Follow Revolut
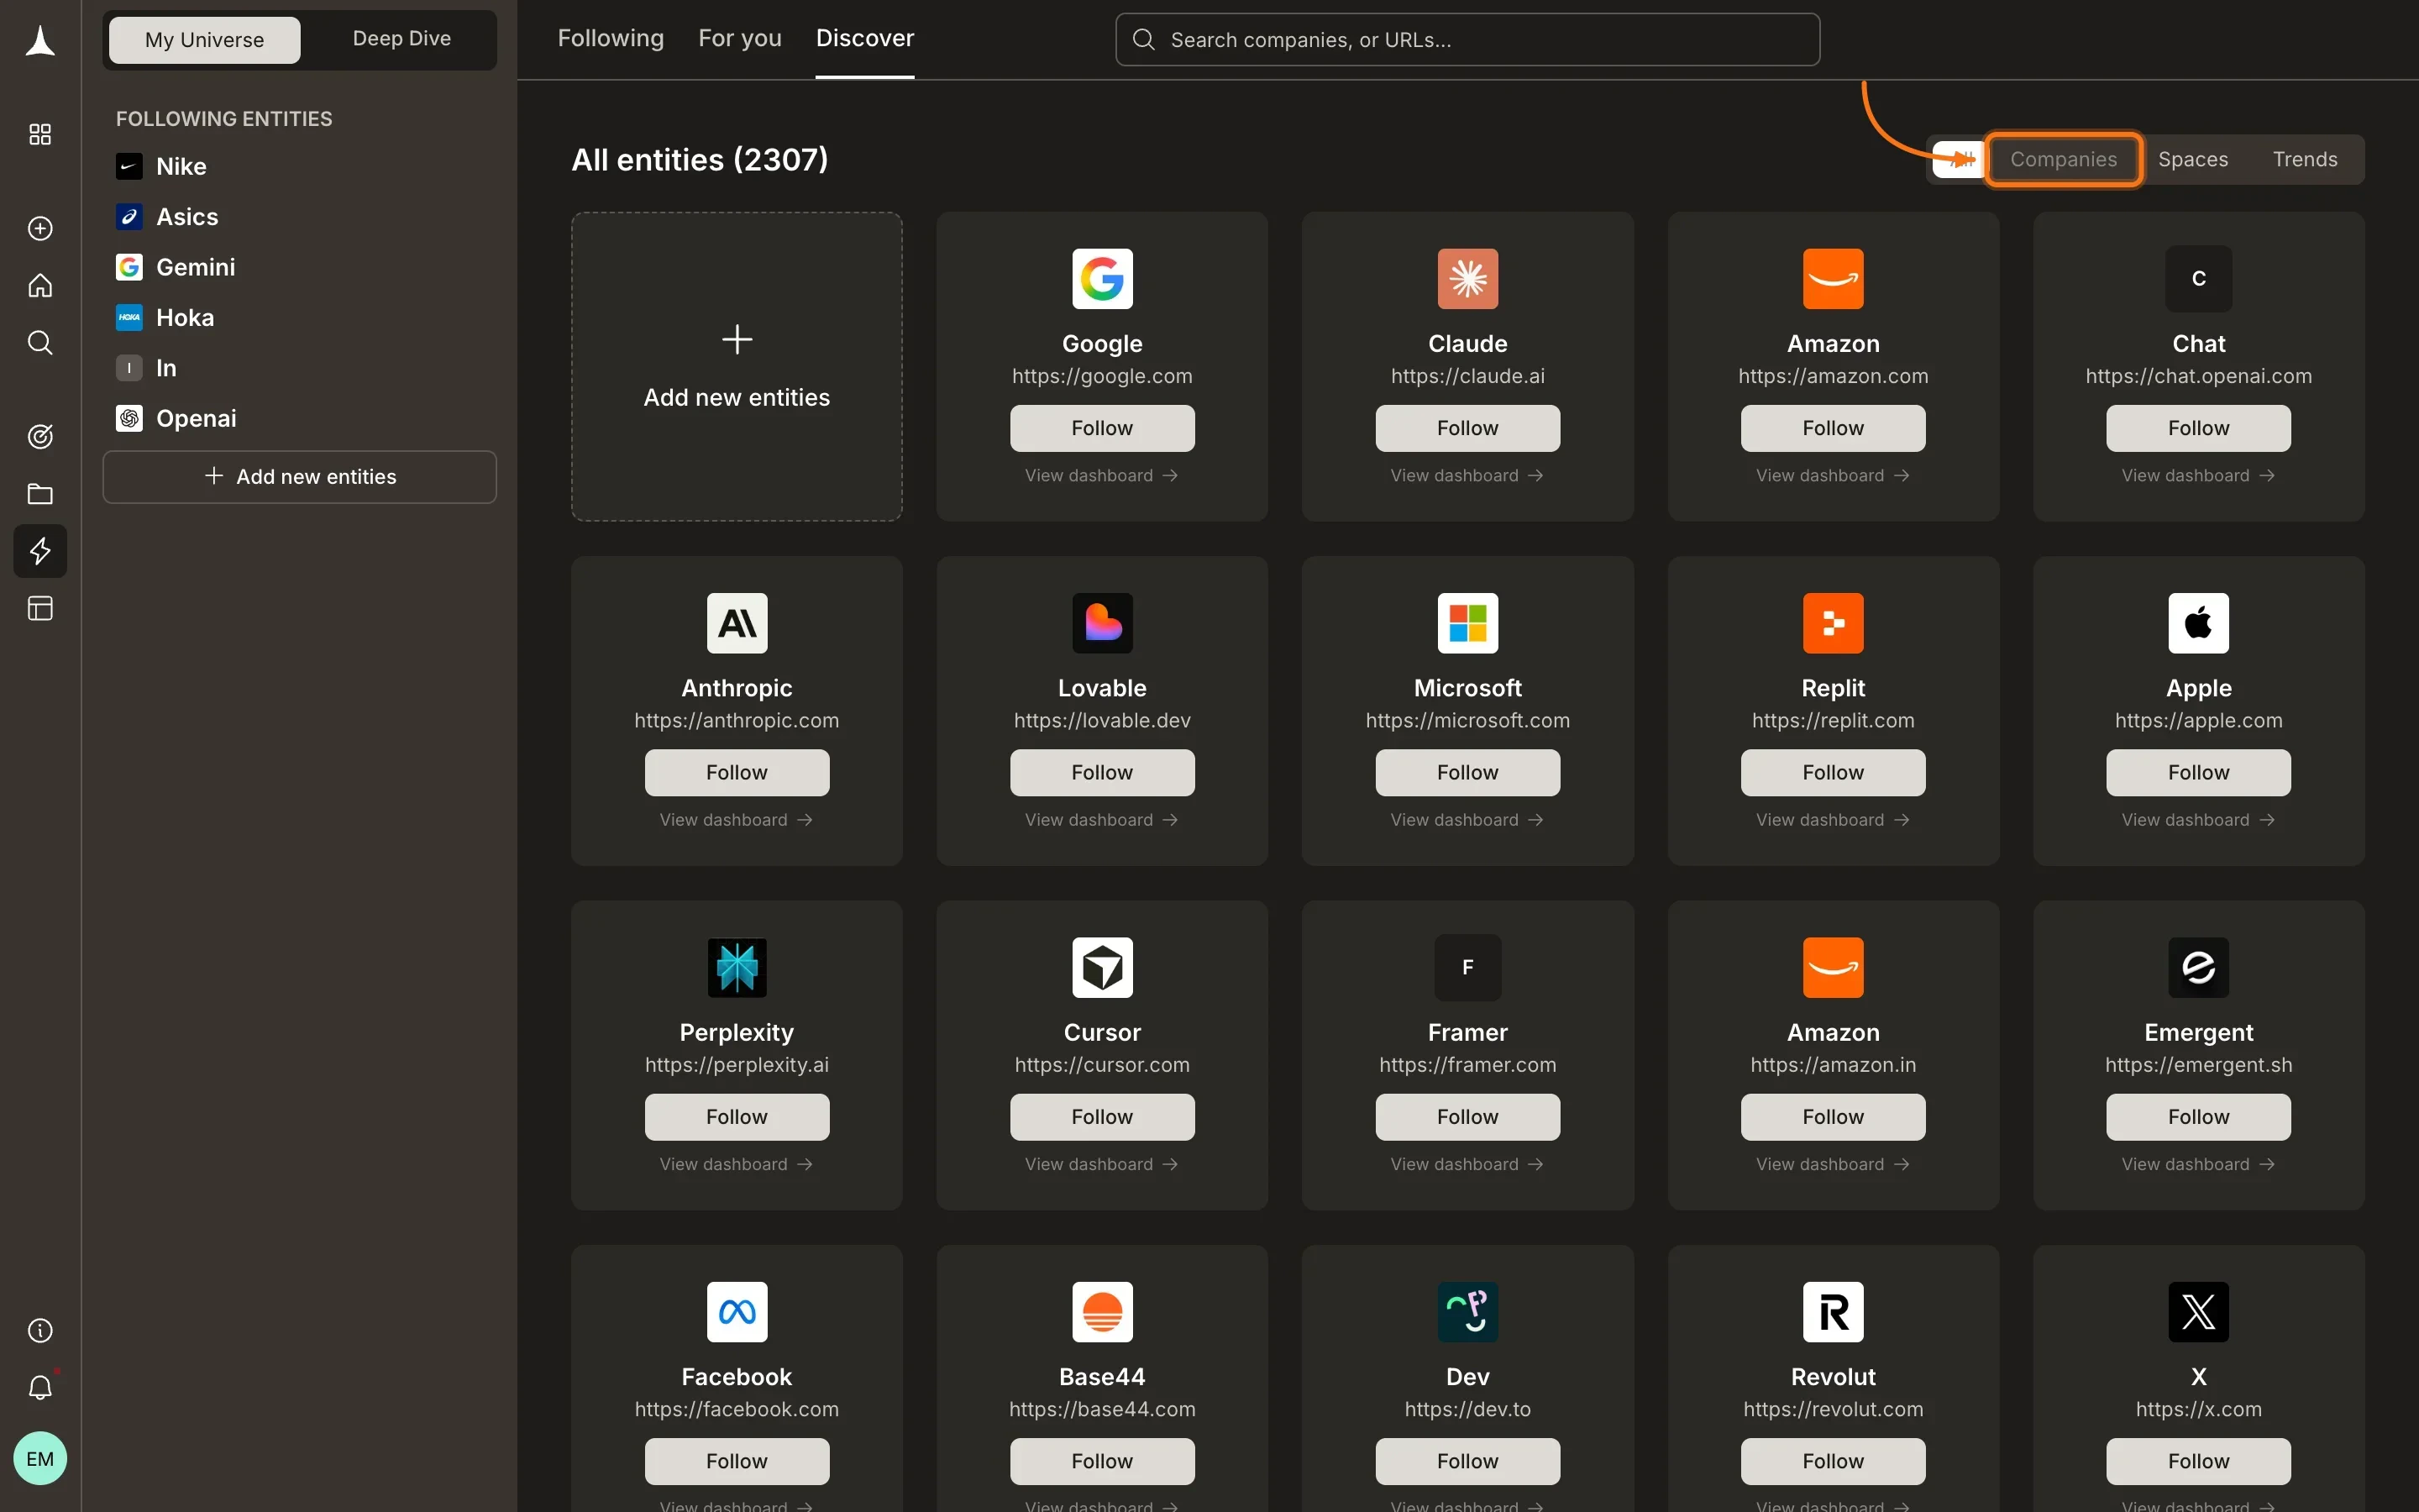2419x1512 pixels. tap(1832, 1461)
